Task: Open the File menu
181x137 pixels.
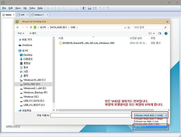Action: click(4, 8)
